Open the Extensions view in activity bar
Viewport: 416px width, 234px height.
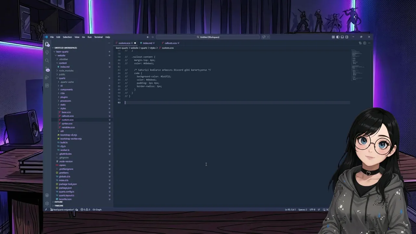pyautogui.click(x=47, y=85)
